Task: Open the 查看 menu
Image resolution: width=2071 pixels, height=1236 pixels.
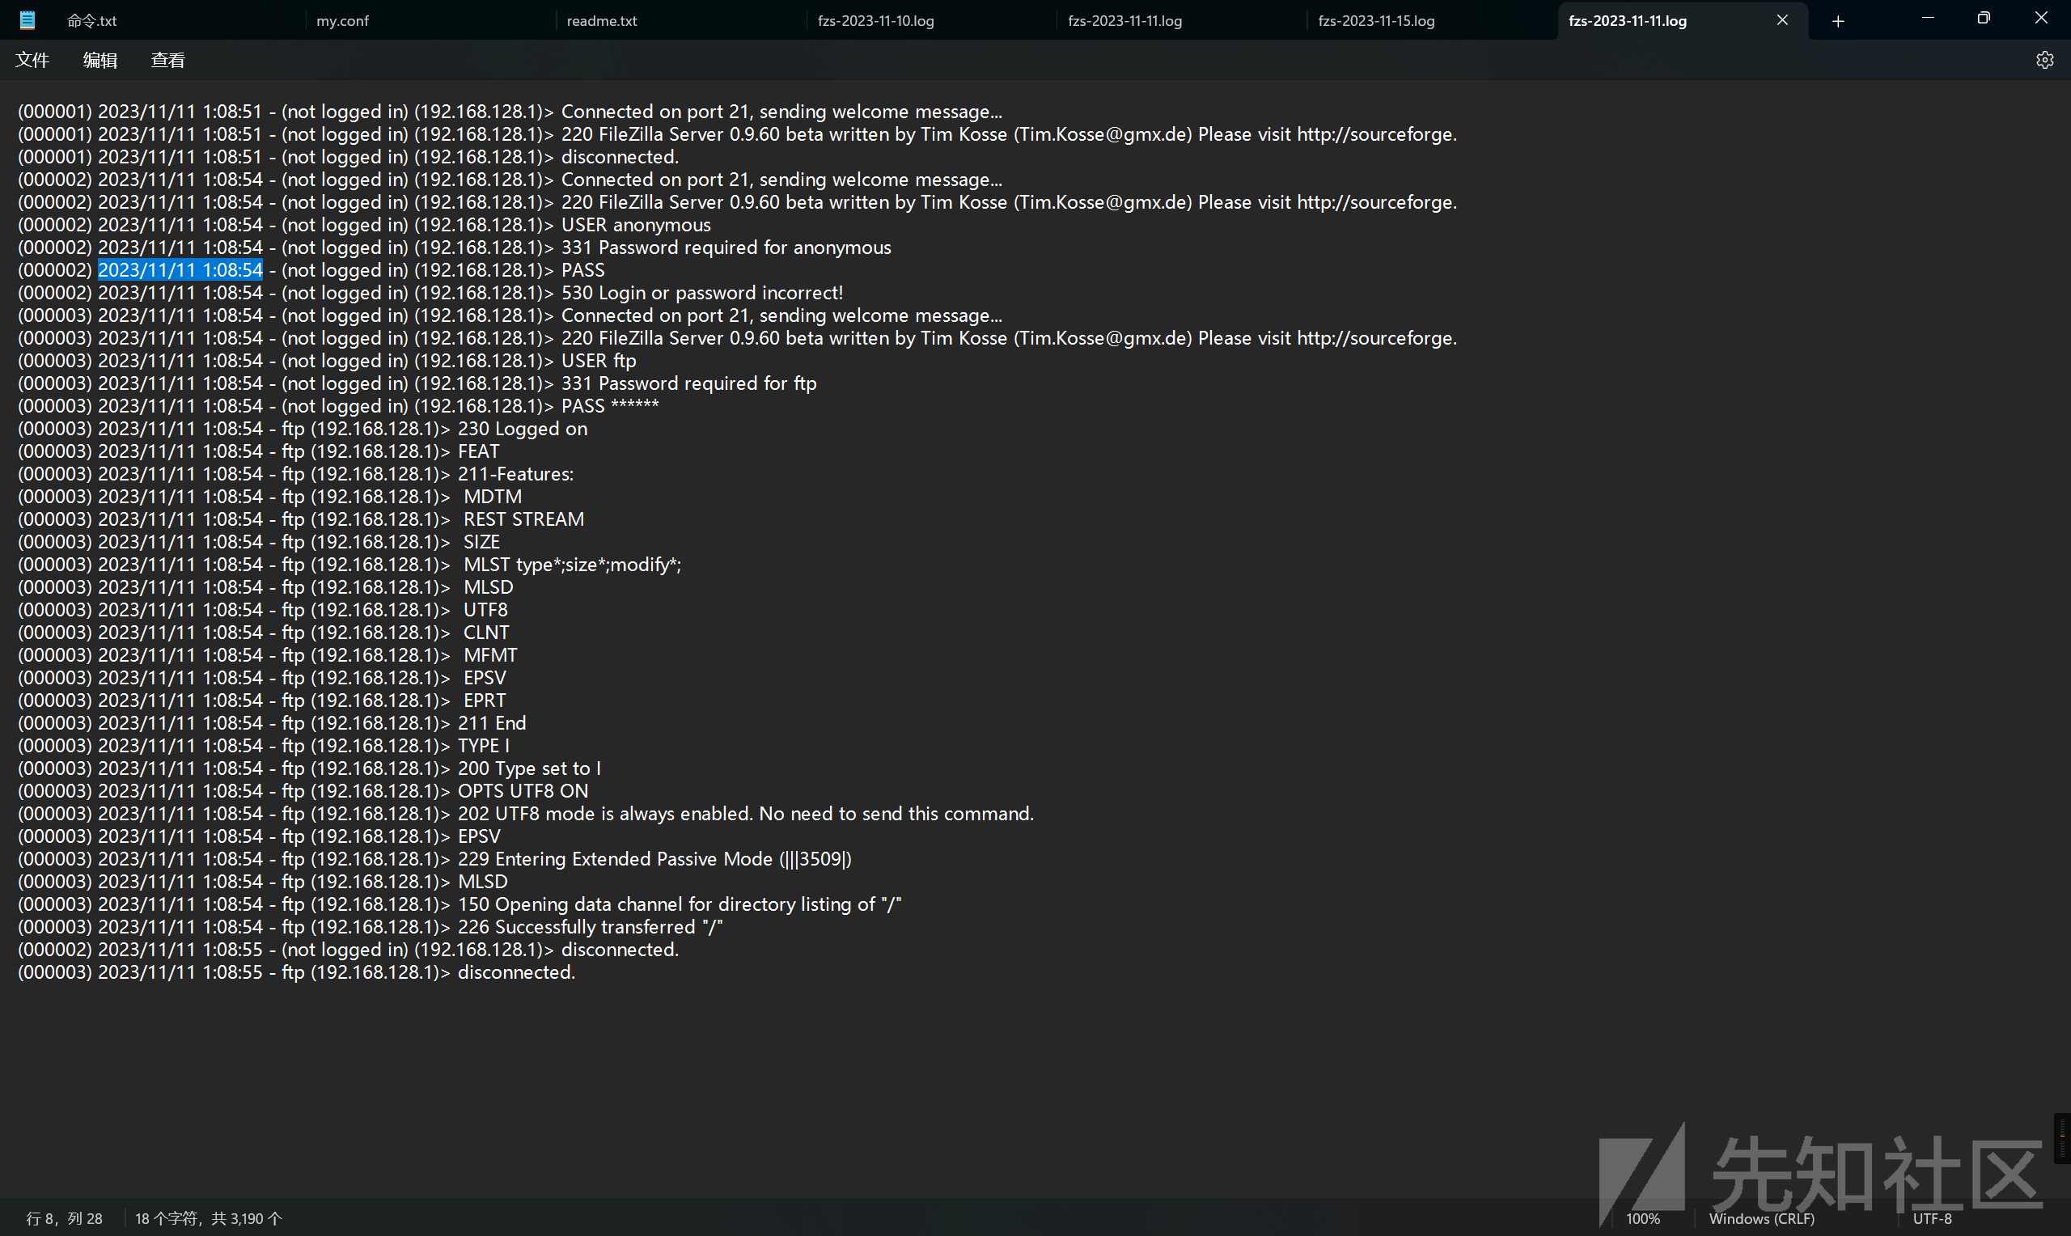Action: pyautogui.click(x=167, y=60)
